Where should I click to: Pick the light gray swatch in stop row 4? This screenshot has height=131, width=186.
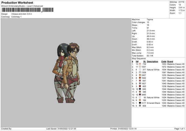coord(140,72)
